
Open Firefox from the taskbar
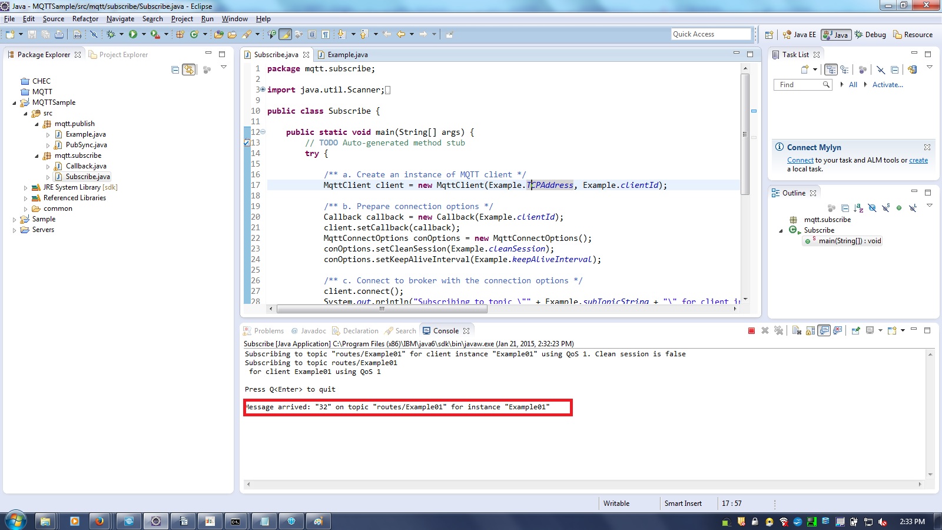(99, 521)
